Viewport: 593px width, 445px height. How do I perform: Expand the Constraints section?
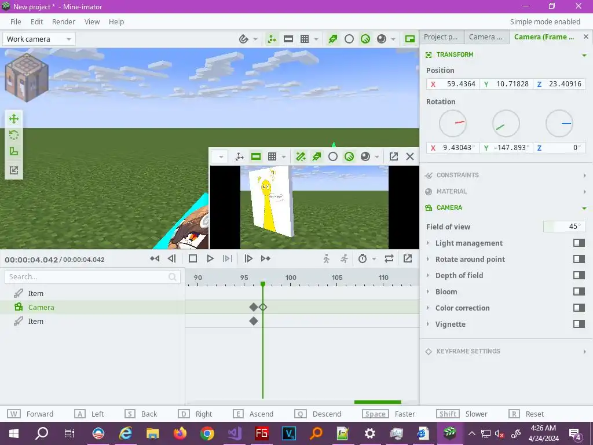pos(506,175)
